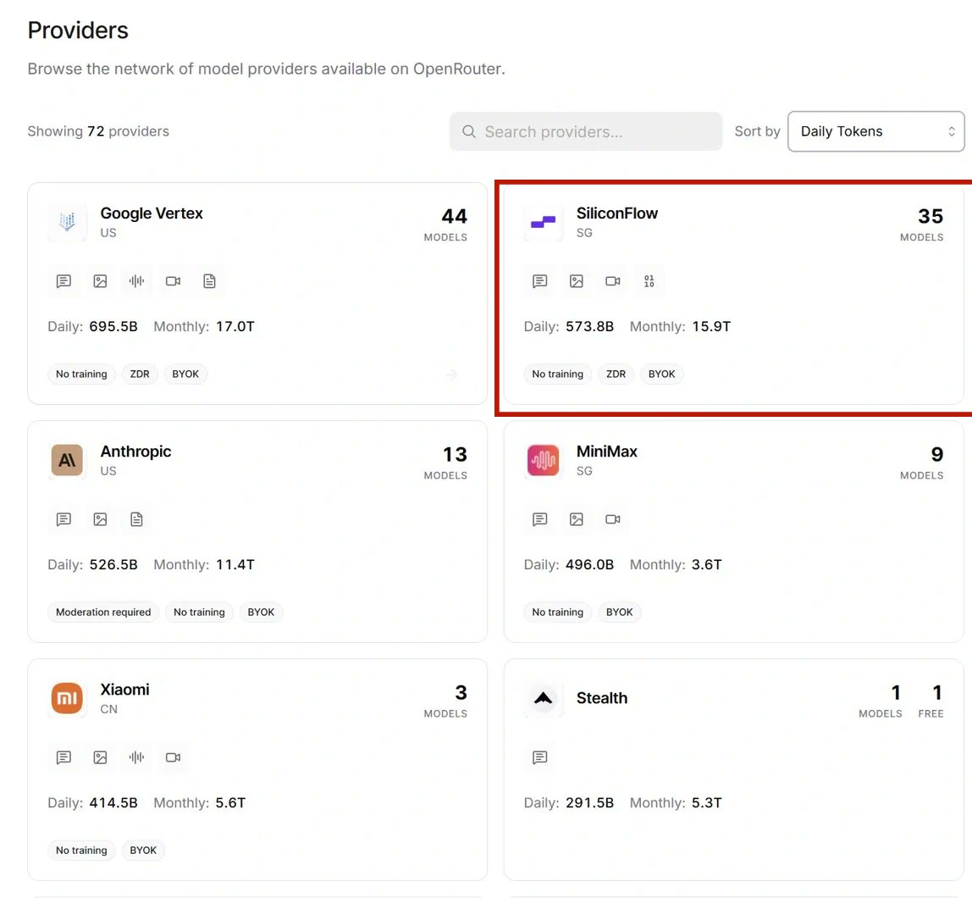Click MiniMax video modality icon

pos(612,519)
